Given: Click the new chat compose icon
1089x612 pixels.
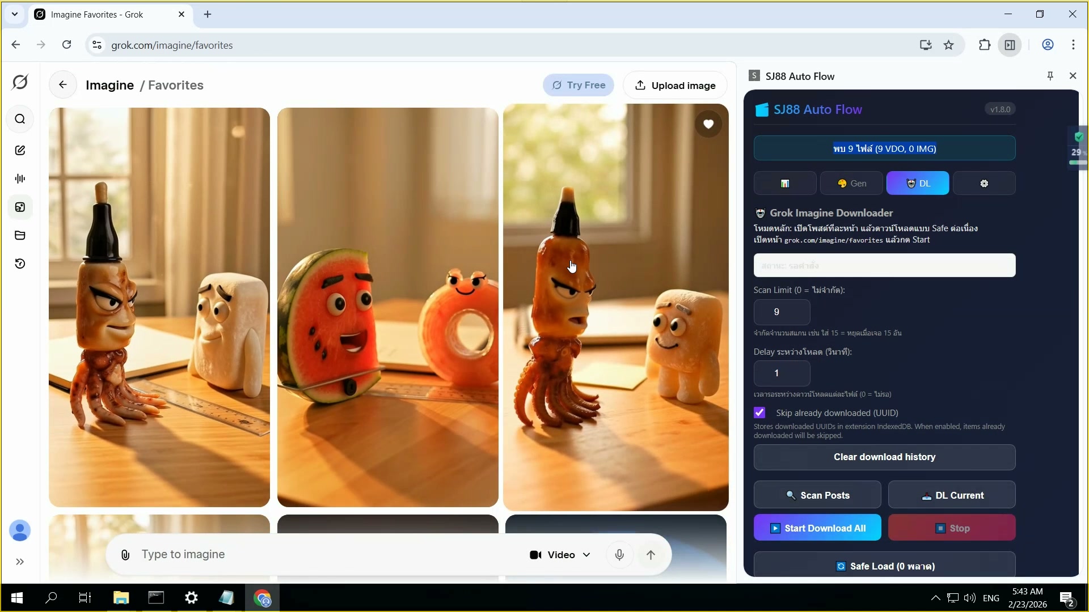Looking at the screenshot, I should click(20, 150).
